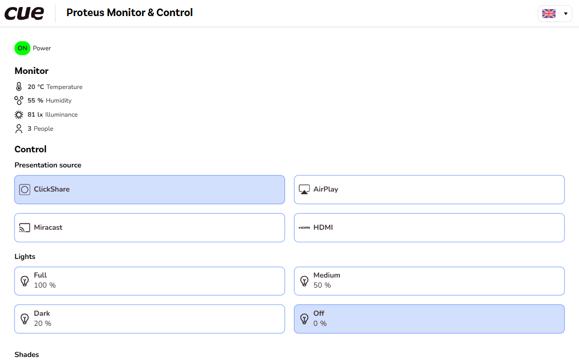Image resolution: width=579 pixels, height=361 pixels.
Task: Set lights to Full 100 %
Action: point(150,281)
